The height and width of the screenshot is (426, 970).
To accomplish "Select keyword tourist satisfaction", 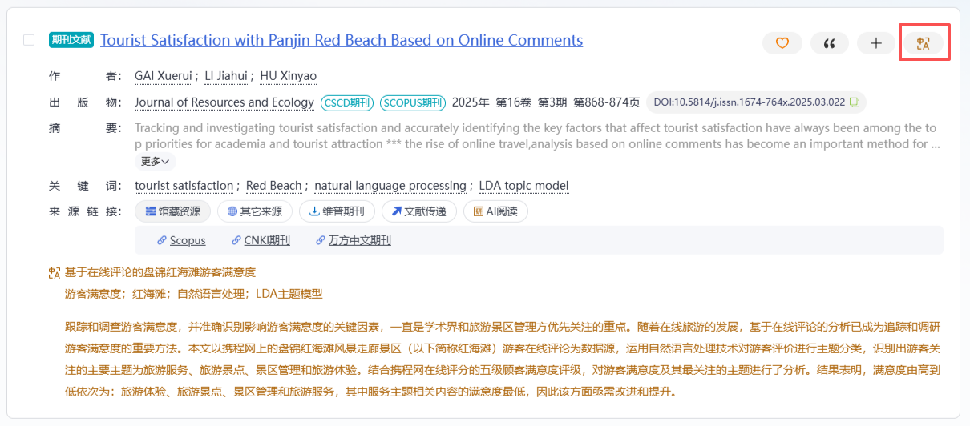I will pos(184,186).
